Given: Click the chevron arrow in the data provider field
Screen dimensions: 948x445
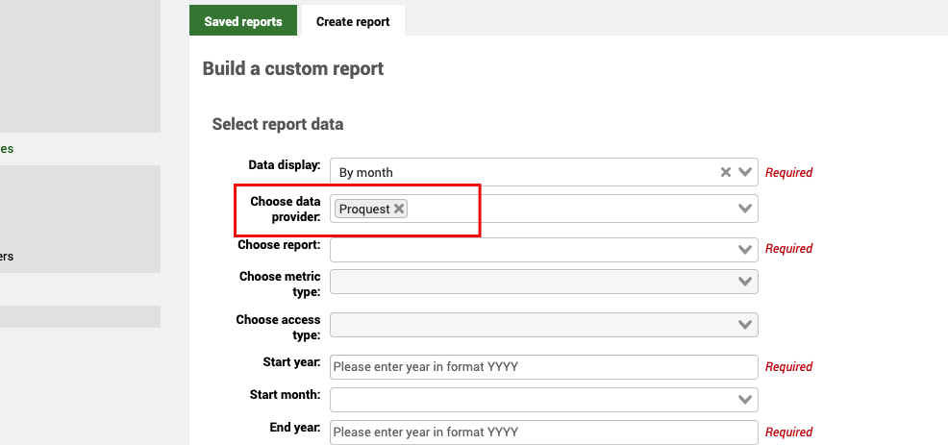Looking at the screenshot, I should 745,209.
